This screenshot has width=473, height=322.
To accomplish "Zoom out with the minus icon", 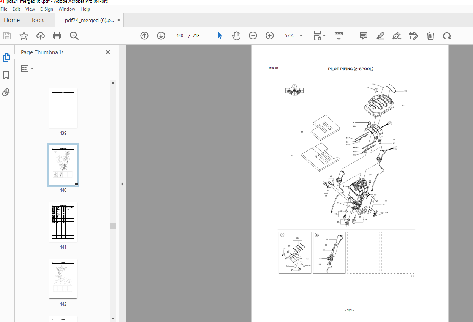I will pyautogui.click(x=253, y=36).
